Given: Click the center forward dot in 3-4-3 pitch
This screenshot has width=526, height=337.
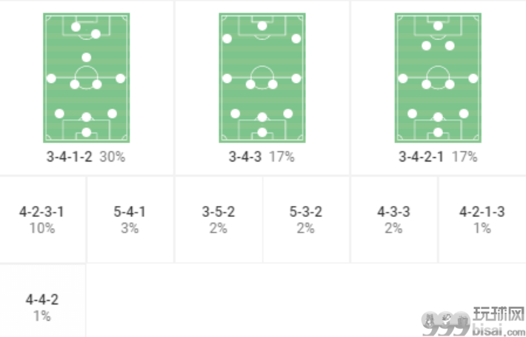Looking at the screenshot, I should point(262,26).
